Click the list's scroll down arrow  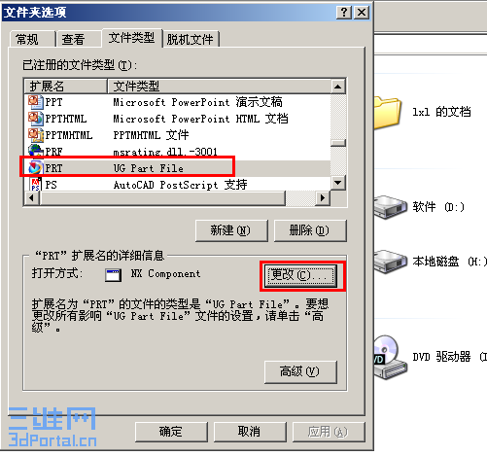(x=338, y=183)
